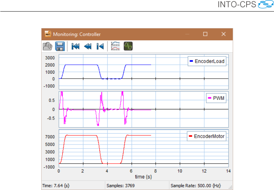
Task: Click the Monitoring window application icon
Action: (48, 34)
